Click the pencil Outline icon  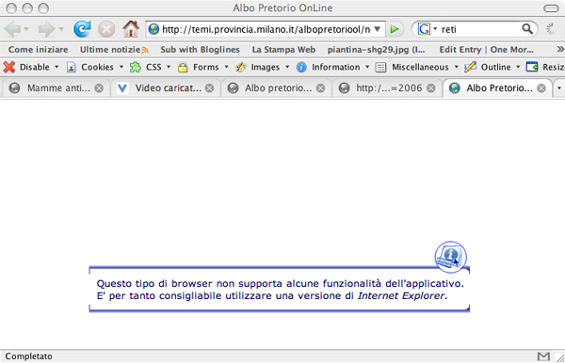click(470, 67)
